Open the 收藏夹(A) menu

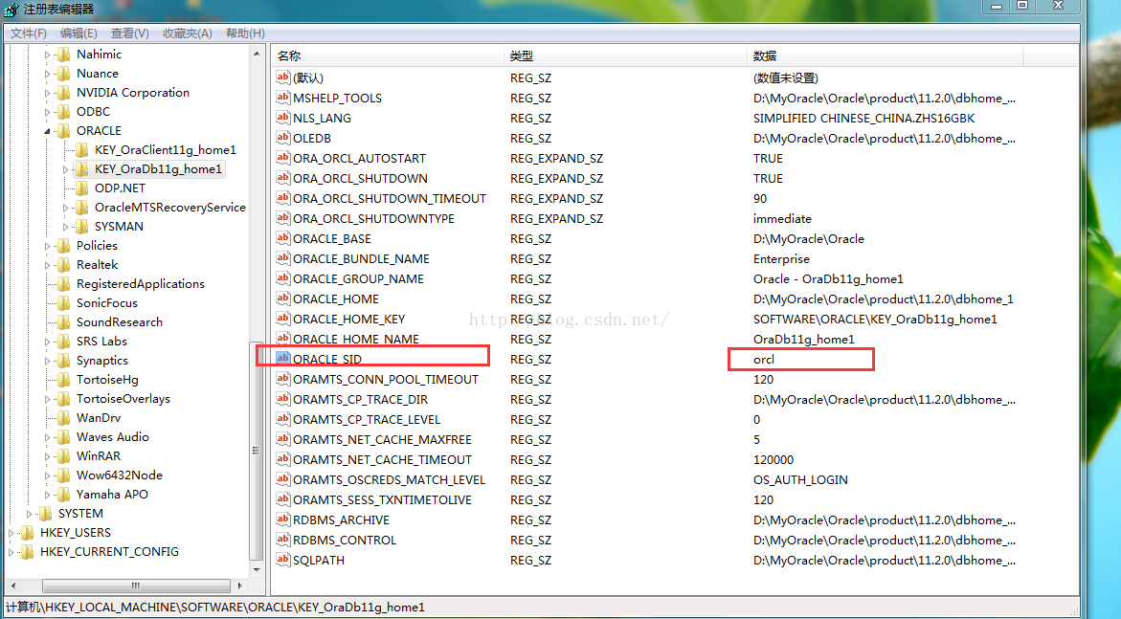click(x=187, y=33)
